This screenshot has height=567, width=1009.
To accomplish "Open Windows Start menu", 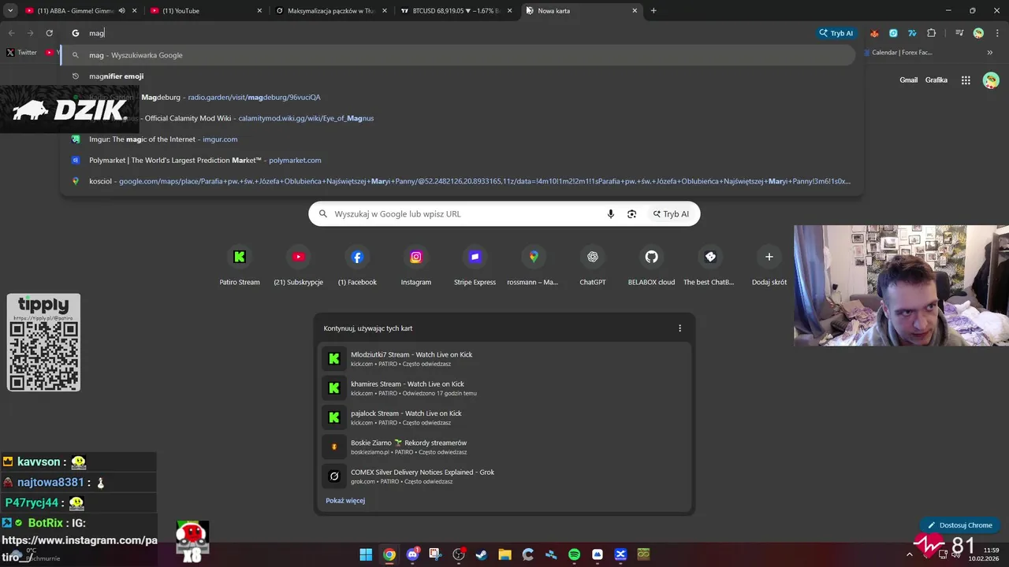I will click(366, 554).
